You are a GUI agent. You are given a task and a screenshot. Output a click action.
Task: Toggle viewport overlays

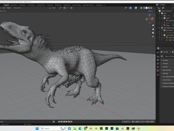click(x=136, y=8)
